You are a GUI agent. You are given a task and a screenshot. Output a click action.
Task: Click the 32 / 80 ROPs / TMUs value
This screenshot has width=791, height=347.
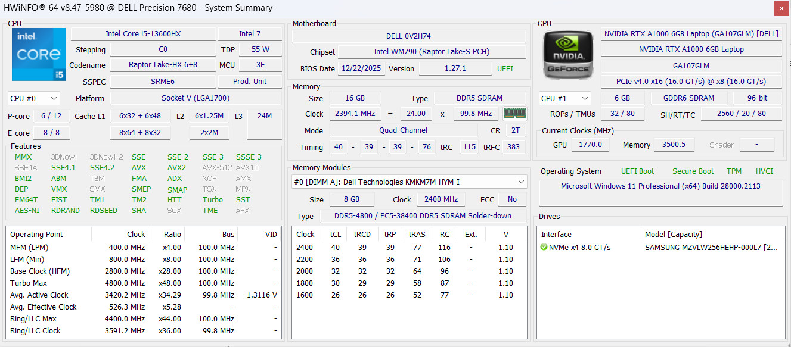(x=622, y=114)
